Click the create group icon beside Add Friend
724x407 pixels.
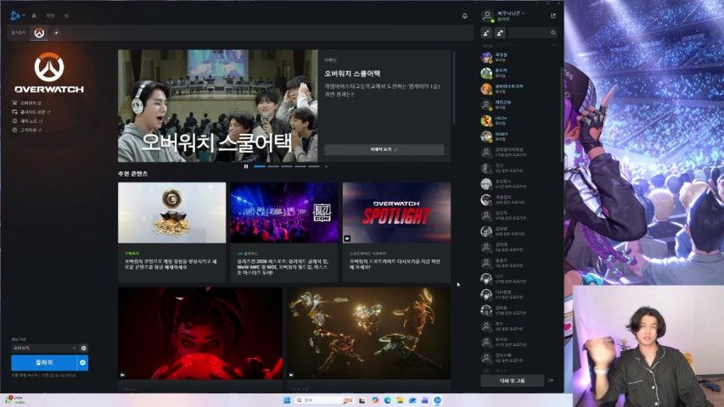(x=500, y=33)
